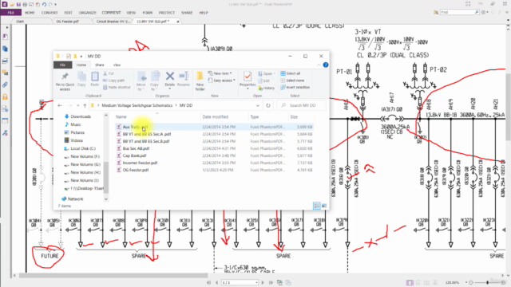Redo icon in Foxit quick access toolbar
511x287 pixels.
pos(50,5)
